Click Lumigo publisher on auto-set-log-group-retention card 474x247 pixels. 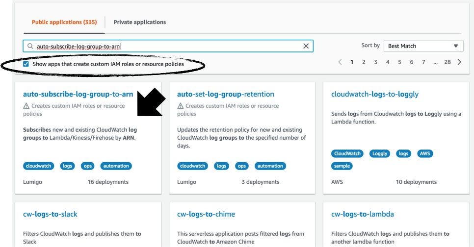coord(186,182)
